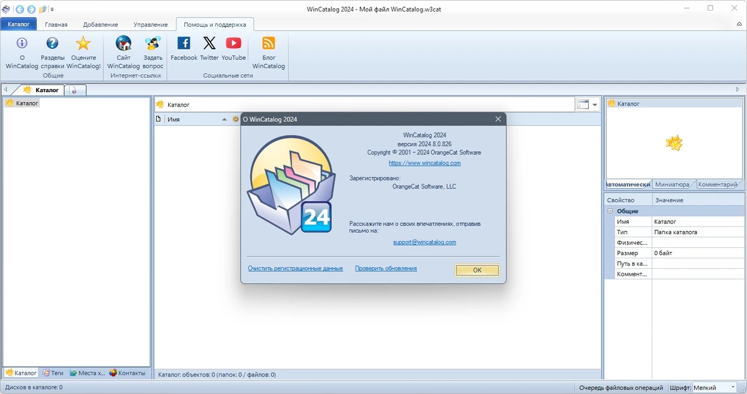Click the view mode icon button
Viewport: 747px width, 394px height.
(x=583, y=105)
